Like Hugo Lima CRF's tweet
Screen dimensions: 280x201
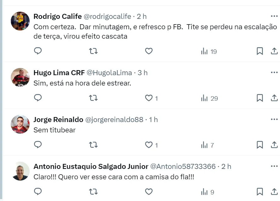click(149, 98)
